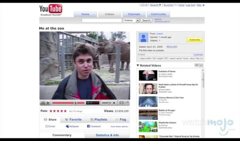Switch related videos to grid view
Screen dimensions: 240x141
(201, 65)
